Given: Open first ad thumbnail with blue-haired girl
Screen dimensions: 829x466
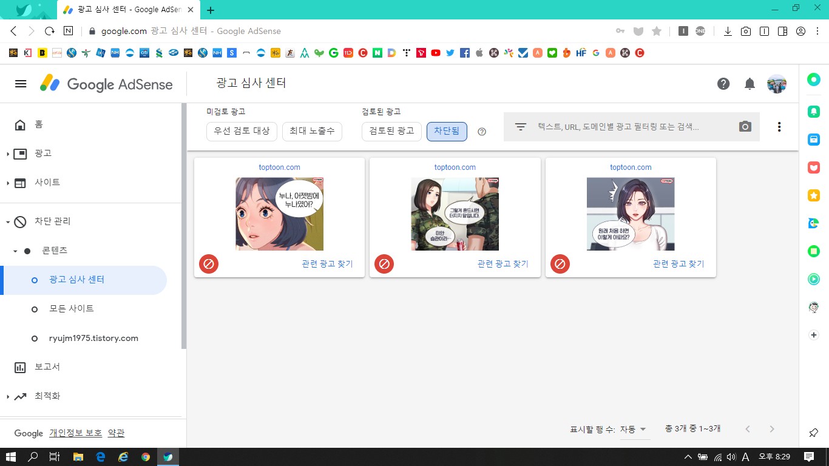Looking at the screenshot, I should click(x=279, y=214).
